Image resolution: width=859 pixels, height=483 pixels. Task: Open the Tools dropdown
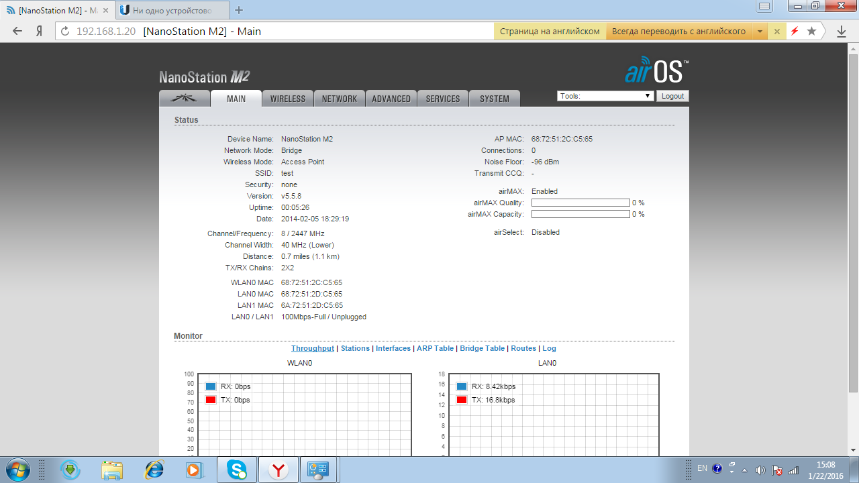click(605, 96)
